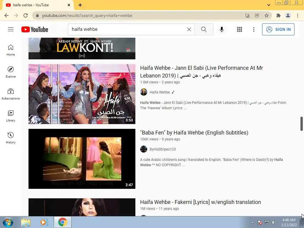Bookmark this page with the star icon
The width and height of the screenshot is (304, 228).
coord(267,15)
